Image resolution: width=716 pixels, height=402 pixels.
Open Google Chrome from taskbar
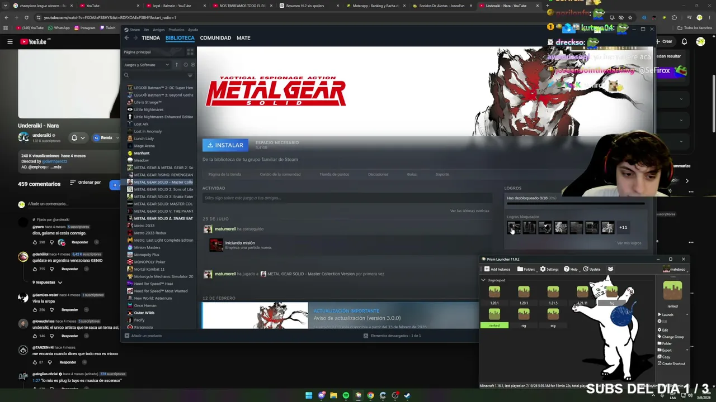click(x=370, y=395)
